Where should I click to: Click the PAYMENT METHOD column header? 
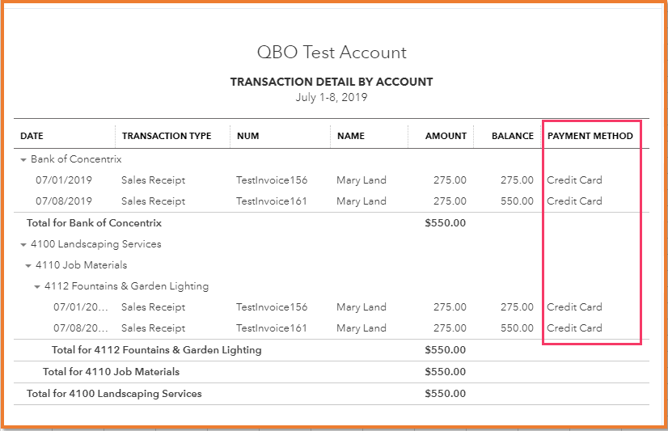click(590, 136)
